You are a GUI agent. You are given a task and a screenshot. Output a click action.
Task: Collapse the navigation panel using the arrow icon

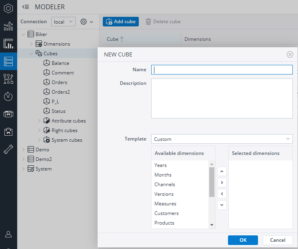click(x=26, y=7)
